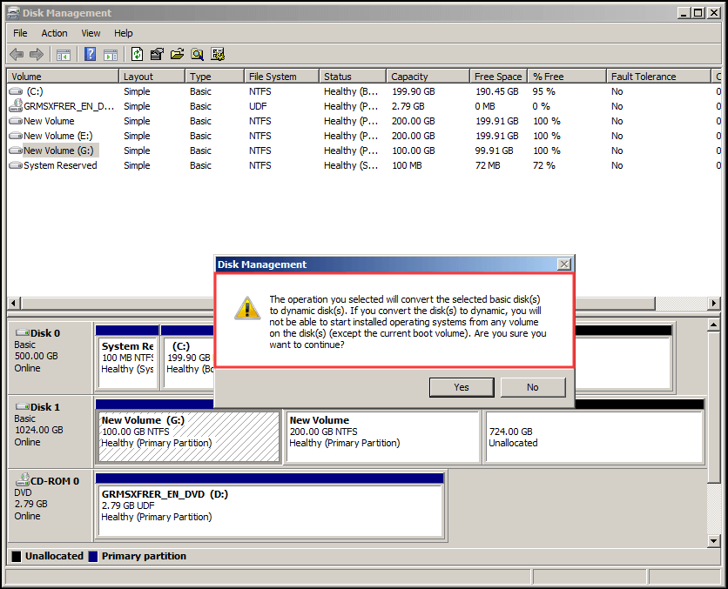The image size is (728, 589).
Task: Click the disk pane scroll up arrow
Action: click(713, 325)
